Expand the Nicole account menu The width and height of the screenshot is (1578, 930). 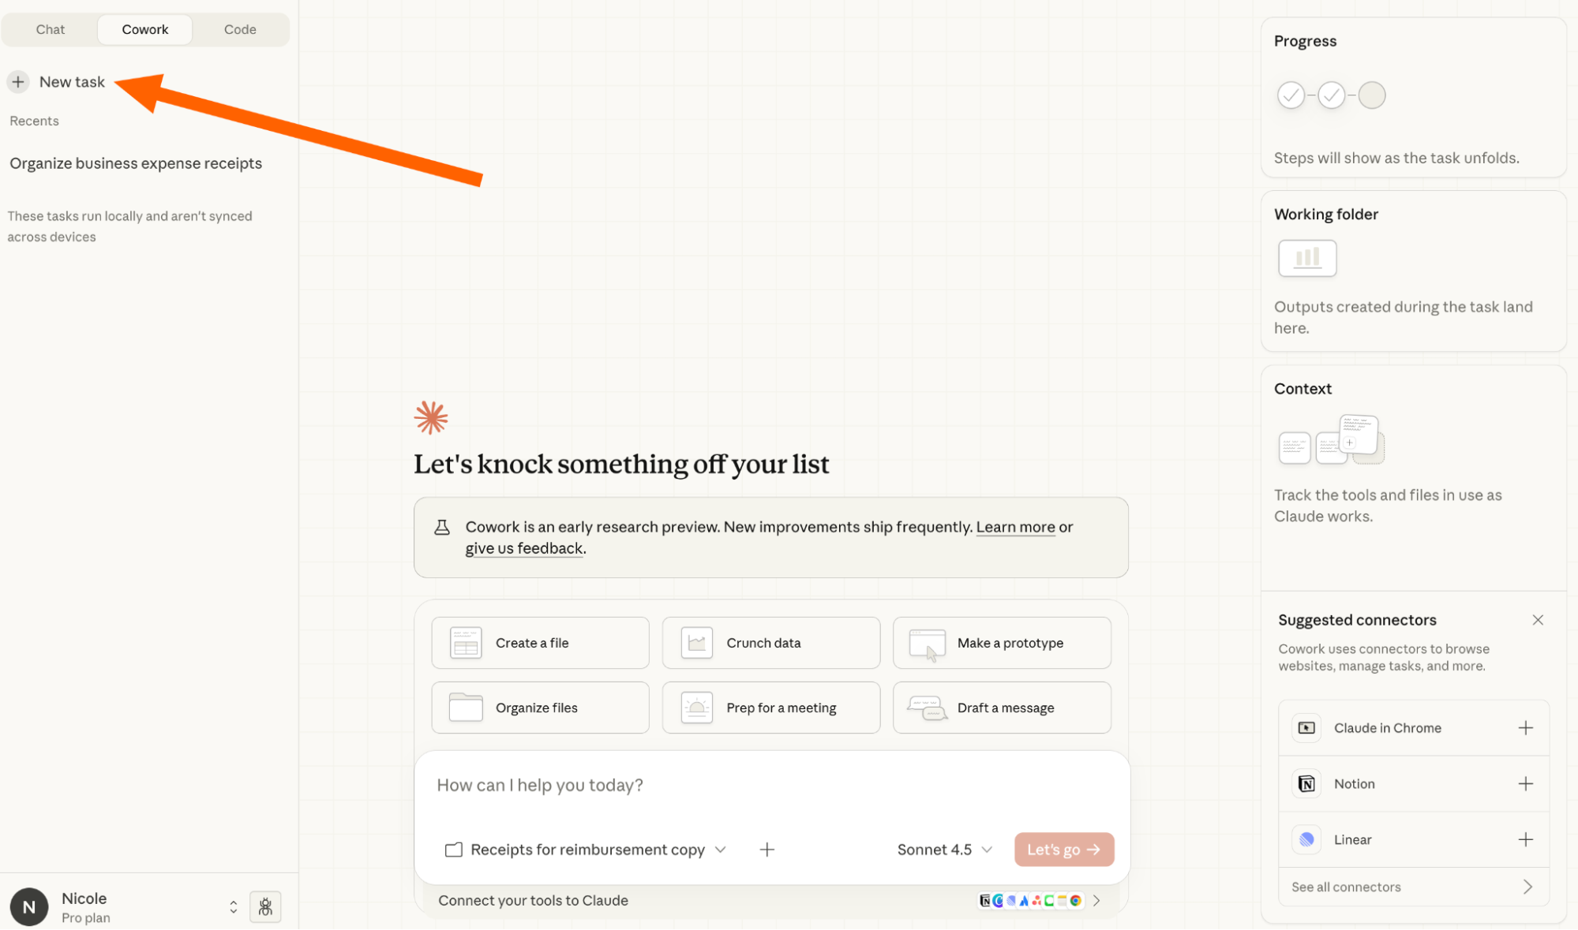tap(233, 907)
